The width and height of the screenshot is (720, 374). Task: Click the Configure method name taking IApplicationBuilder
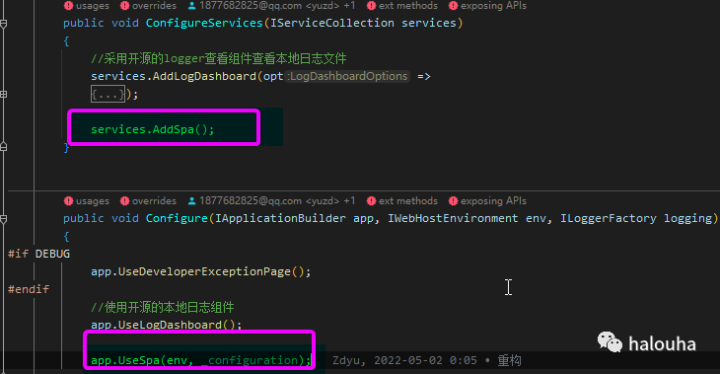177,218
